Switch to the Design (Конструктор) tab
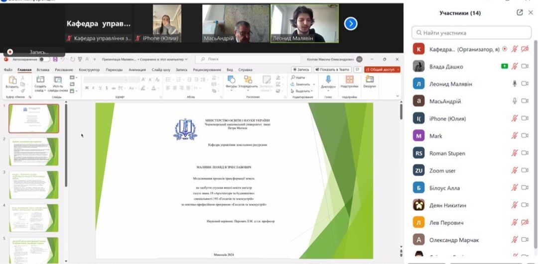The width and height of the screenshot is (538, 264). [x=89, y=70]
